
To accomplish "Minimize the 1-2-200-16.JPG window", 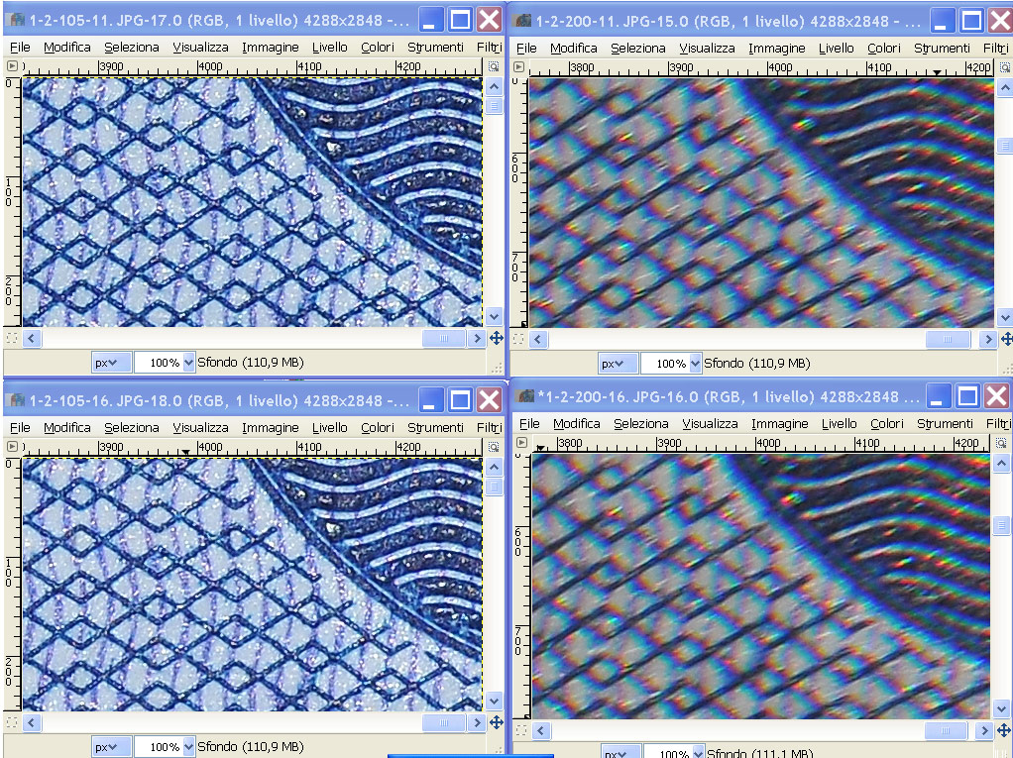I will click(938, 395).
